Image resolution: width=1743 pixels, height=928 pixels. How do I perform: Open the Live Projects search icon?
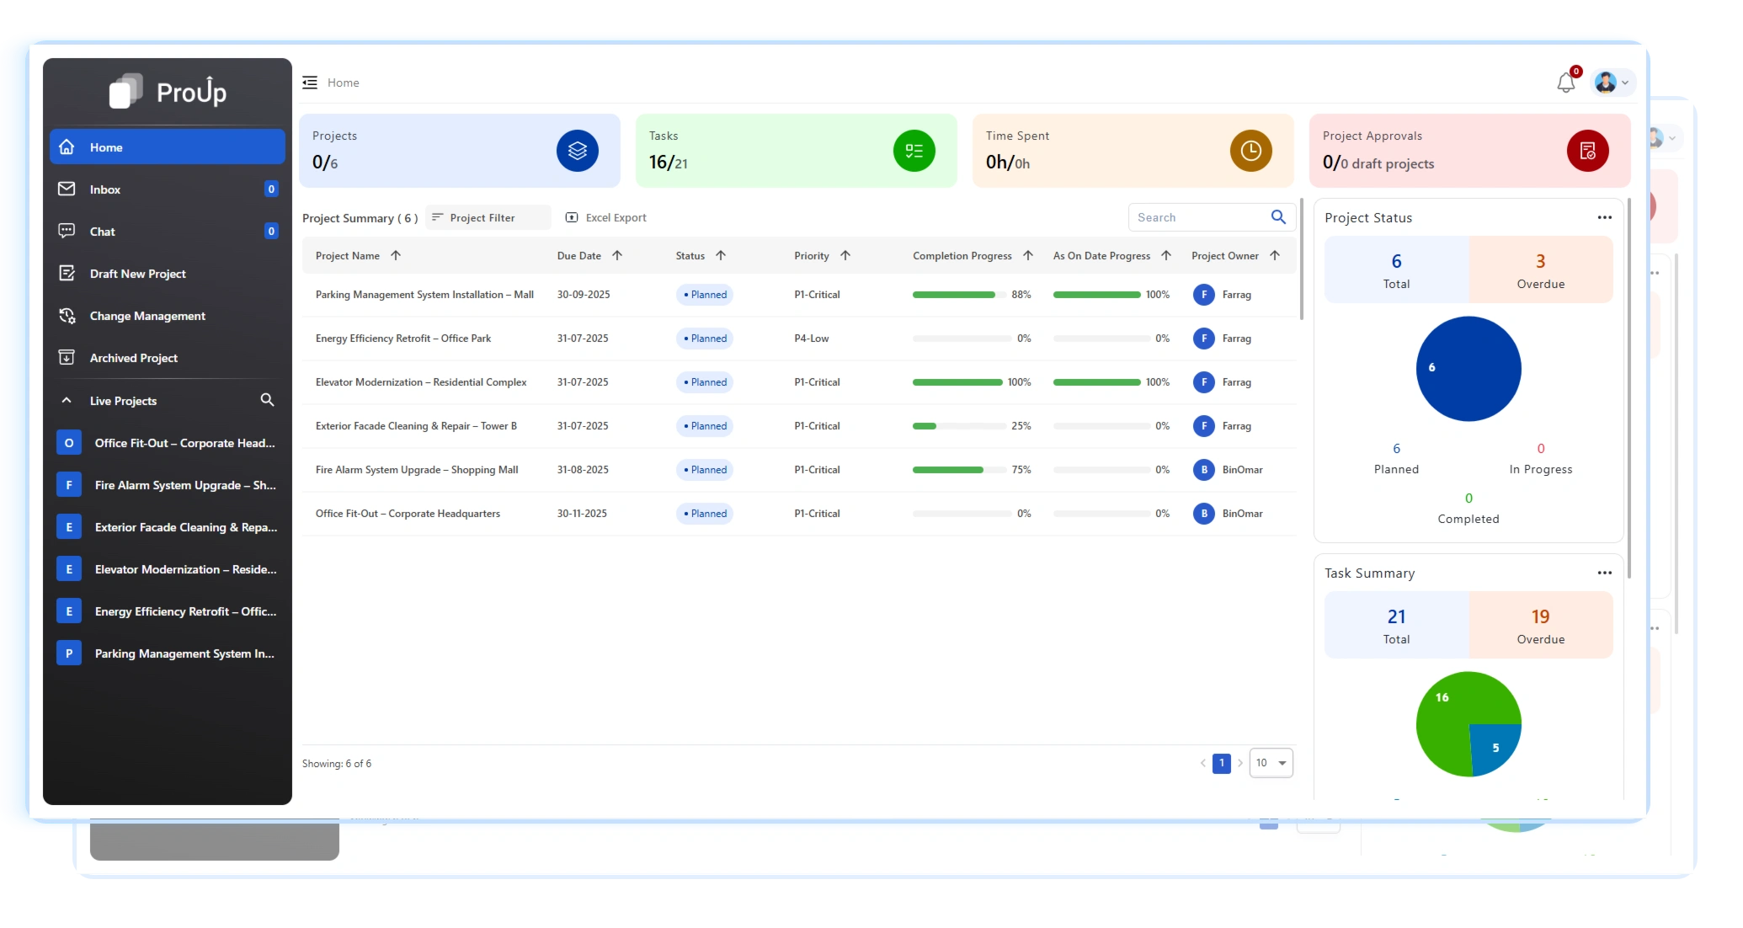pos(268,400)
